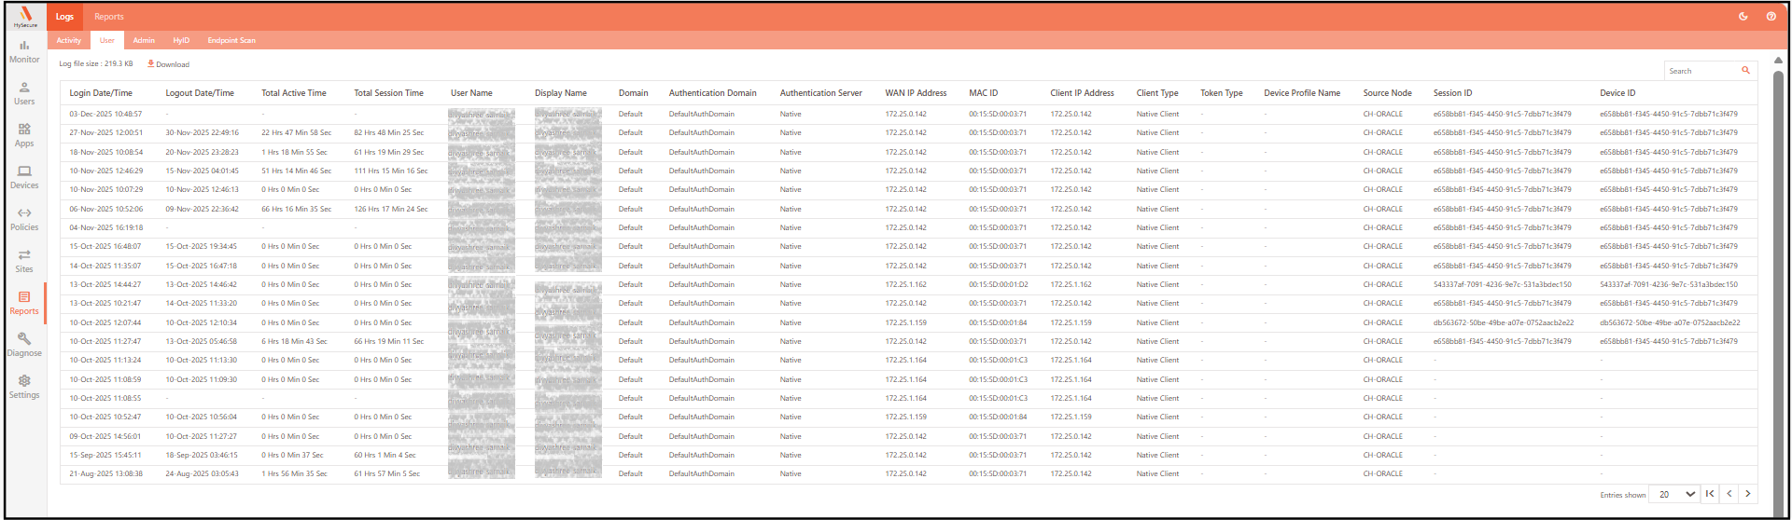The width and height of the screenshot is (1792, 520).
Task: Click the search magnifier icon
Action: (x=1745, y=71)
